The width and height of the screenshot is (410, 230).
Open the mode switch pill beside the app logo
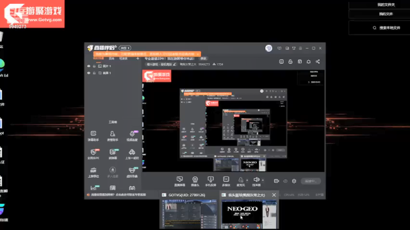pos(125,48)
